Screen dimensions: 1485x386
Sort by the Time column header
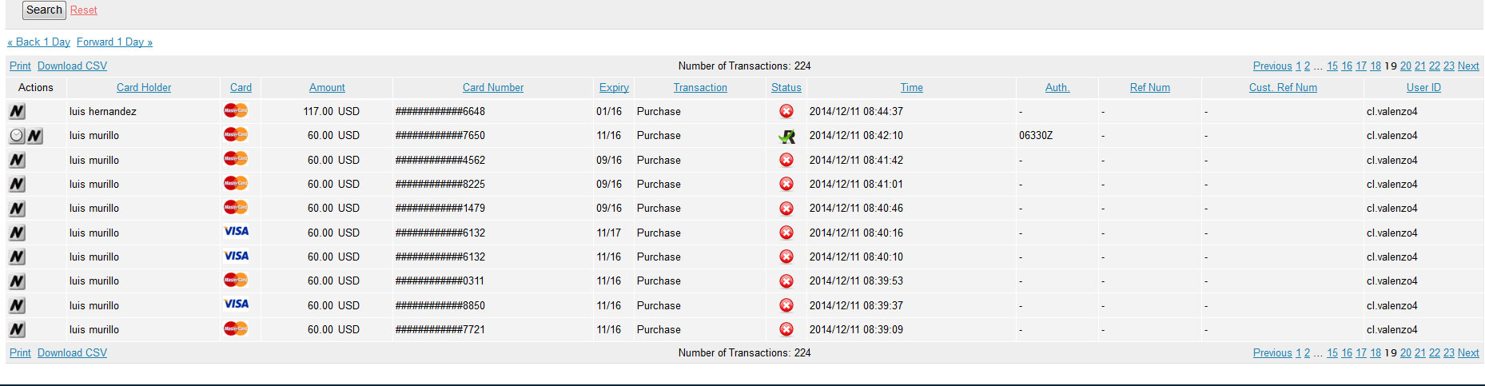tap(911, 87)
